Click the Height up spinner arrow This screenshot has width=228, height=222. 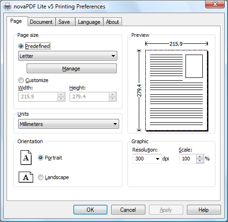click(112, 95)
